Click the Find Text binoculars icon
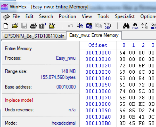Viewport: 156px width, 127px height. pos(126,26)
